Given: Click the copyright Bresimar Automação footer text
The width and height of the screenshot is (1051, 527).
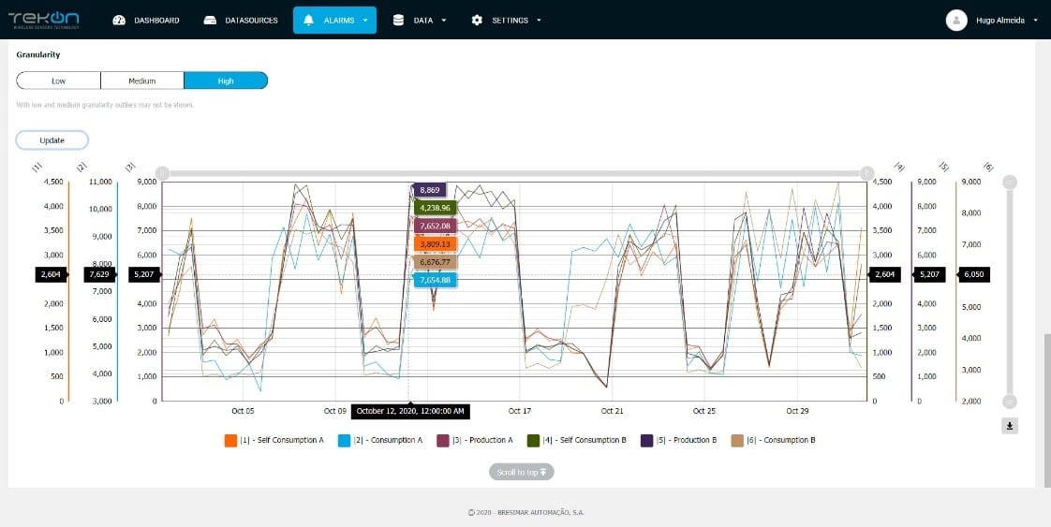Looking at the screenshot, I should tap(525, 512).
